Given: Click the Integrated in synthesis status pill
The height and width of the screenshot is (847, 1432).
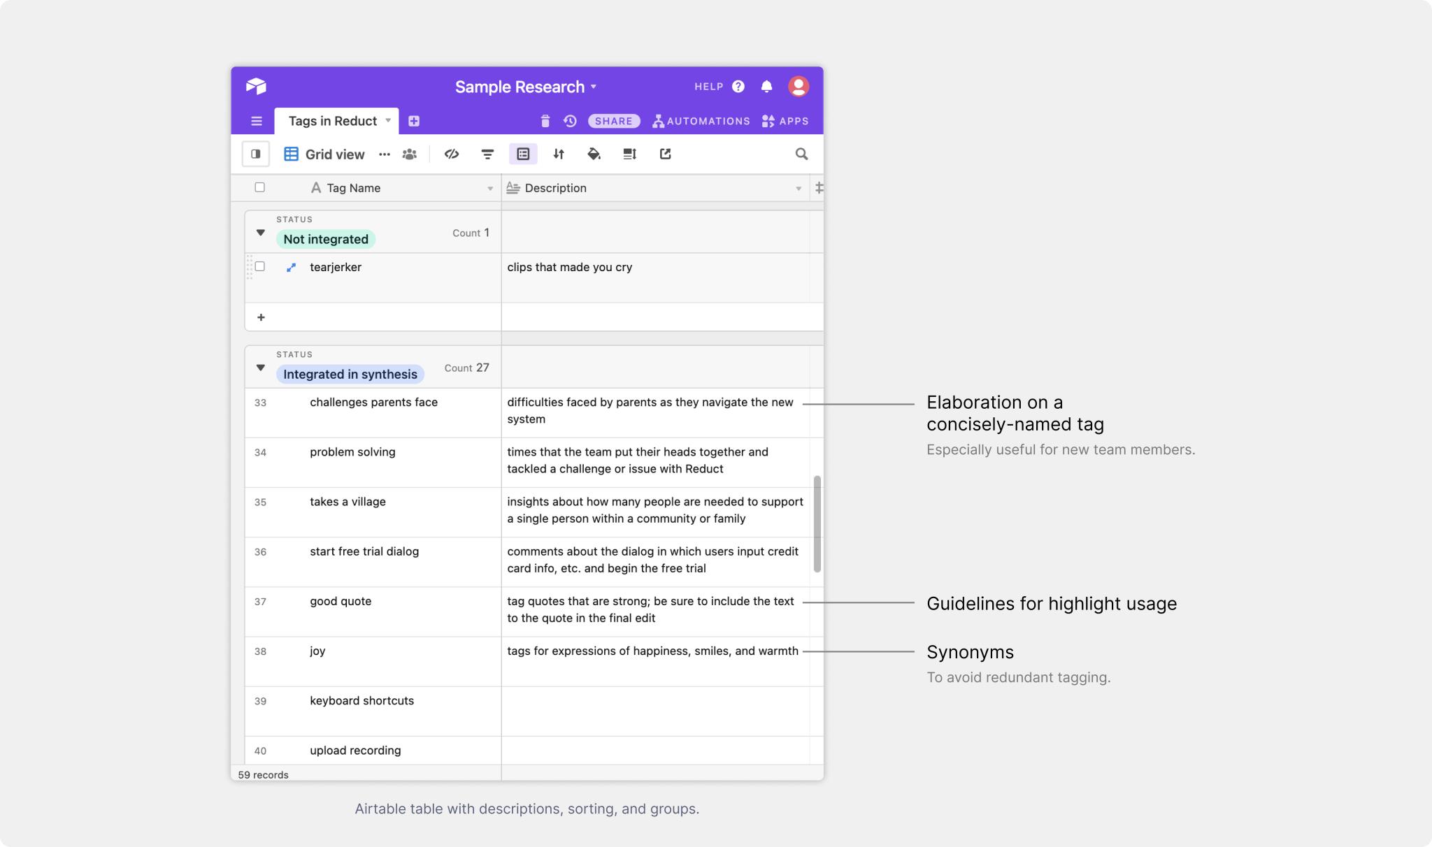Looking at the screenshot, I should coord(350,374).
